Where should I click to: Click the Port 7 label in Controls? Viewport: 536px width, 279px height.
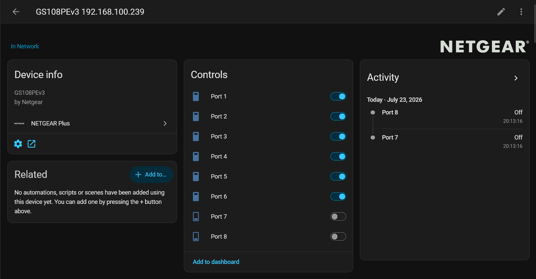pos(219,217)
